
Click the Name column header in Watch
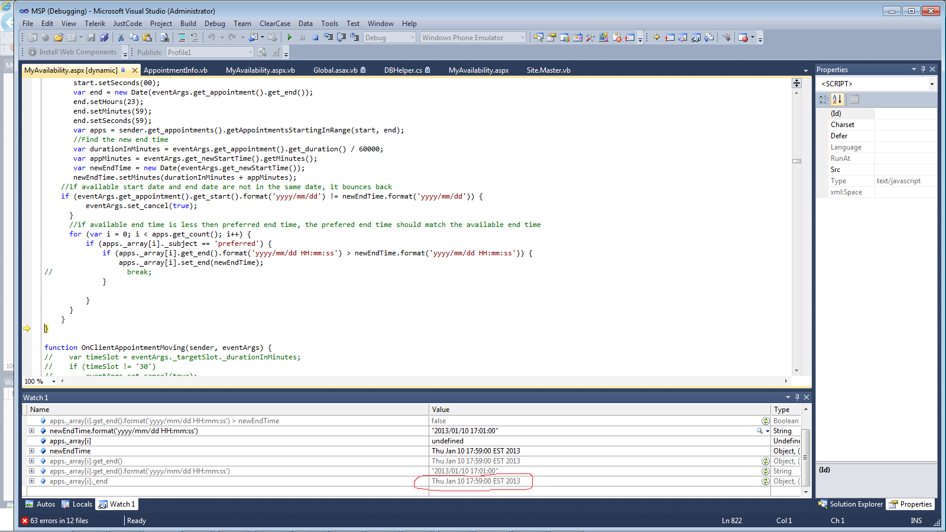228,410
